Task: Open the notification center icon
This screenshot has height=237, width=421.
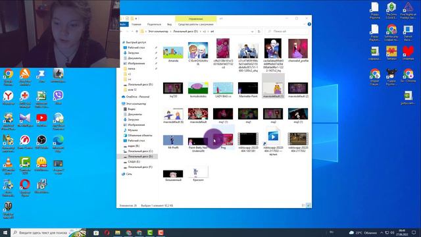Action: tap(414, 232)
